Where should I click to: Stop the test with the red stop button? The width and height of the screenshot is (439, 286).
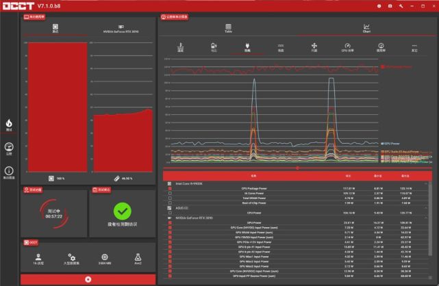pos(88,279)
